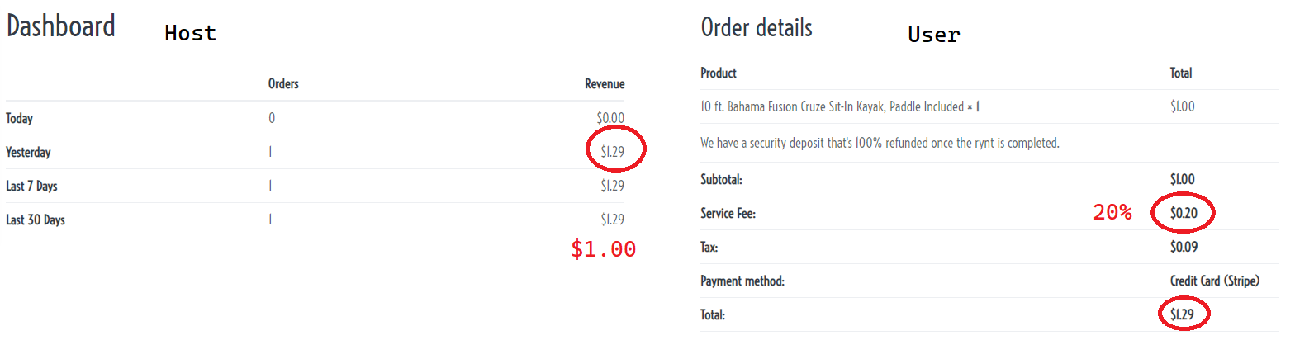Image resolution: width=1314 pixels, height=345 pixels.
Task: Click the Order details heading
Action: pyautogui.click(x=757, y=28)
